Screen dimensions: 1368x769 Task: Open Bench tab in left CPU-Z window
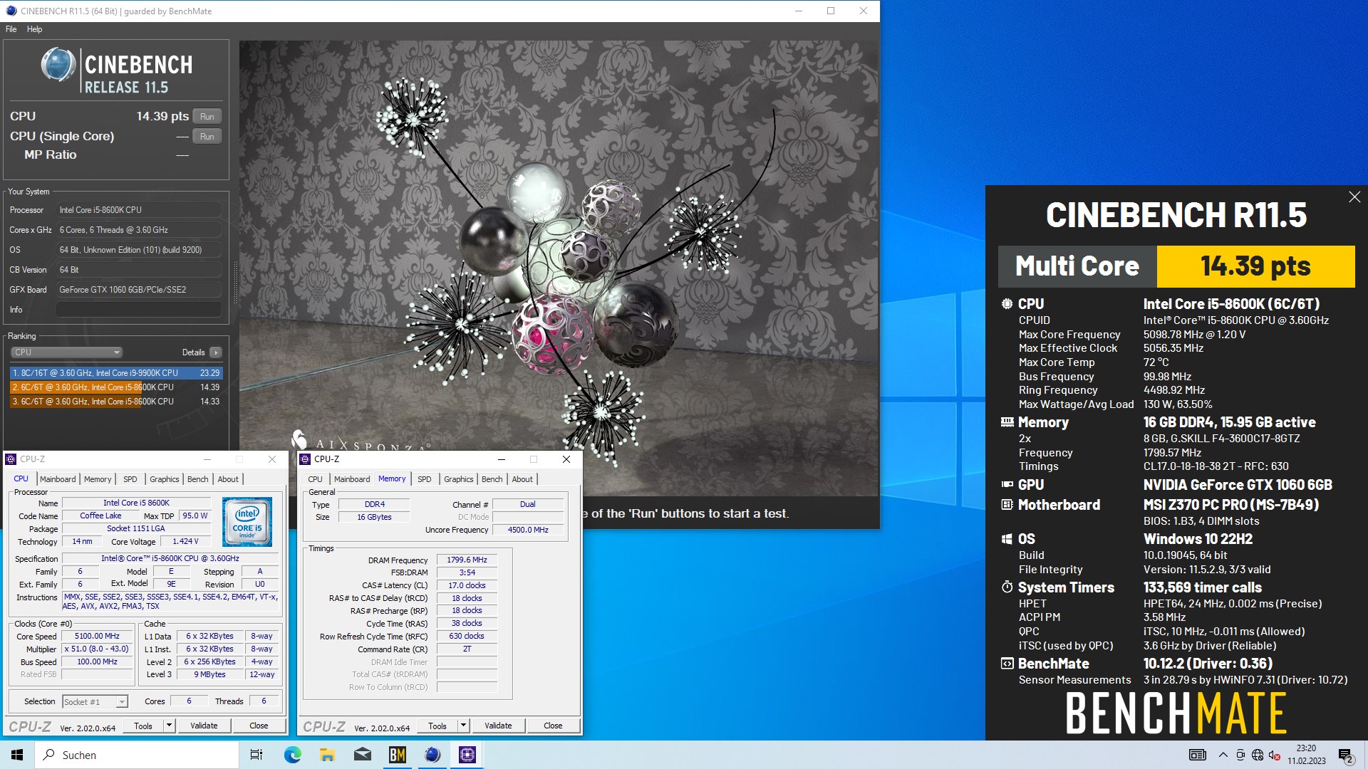point(198,479)
